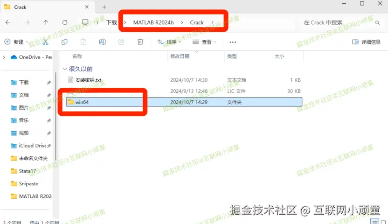Refresh the Crack folder view
This screenshot has width=388, height=224.
(x=65, y=22)
